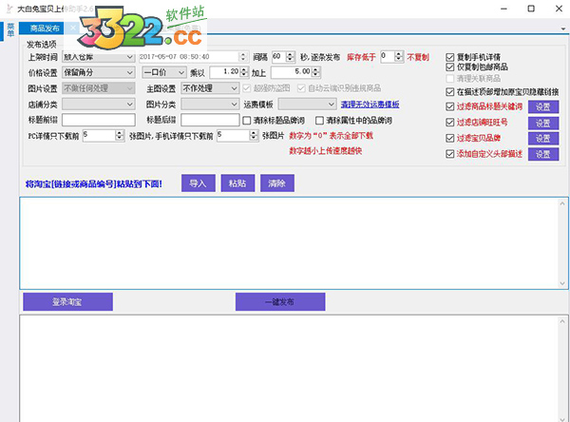570x422 pixels.
Task: Expand the 价格设置 price setting dropdown
Action: [x=129, y=72]
